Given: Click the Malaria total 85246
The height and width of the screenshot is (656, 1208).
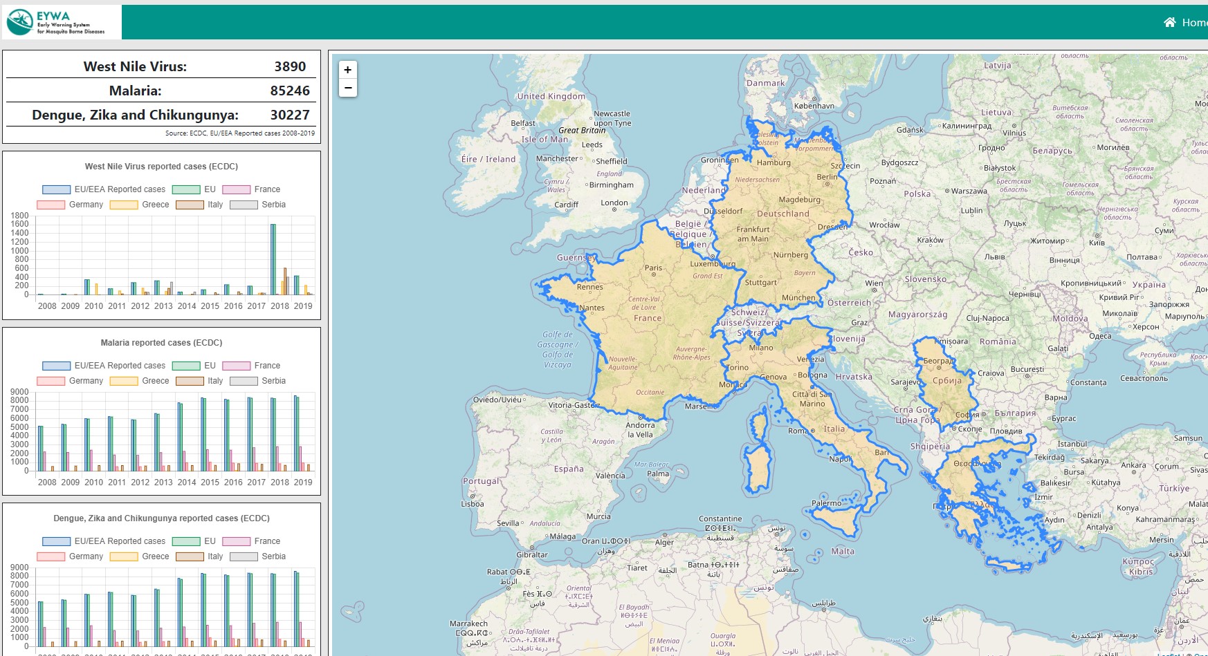Looking at the screenshot, I should (x=290, y=91).
